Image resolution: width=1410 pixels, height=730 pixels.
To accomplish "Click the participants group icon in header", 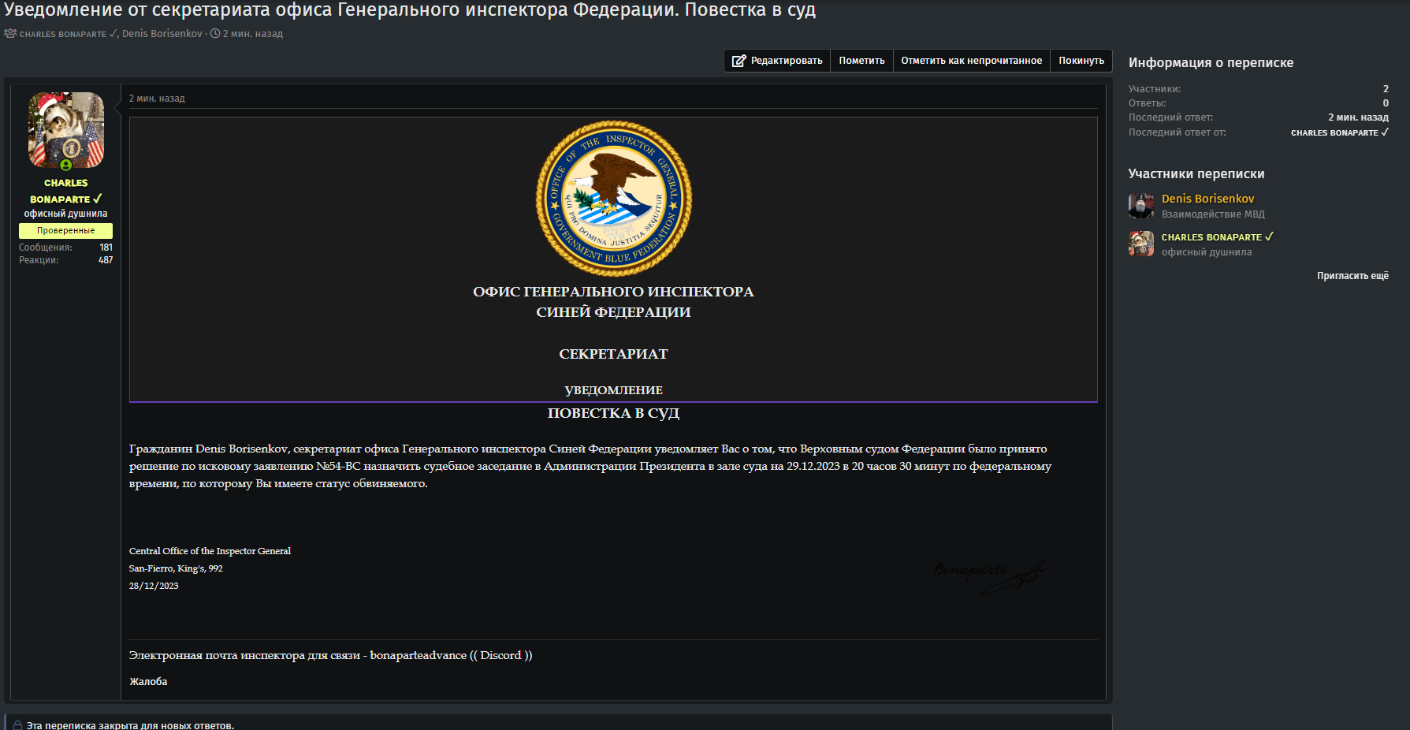I will (x=10, y=33).
